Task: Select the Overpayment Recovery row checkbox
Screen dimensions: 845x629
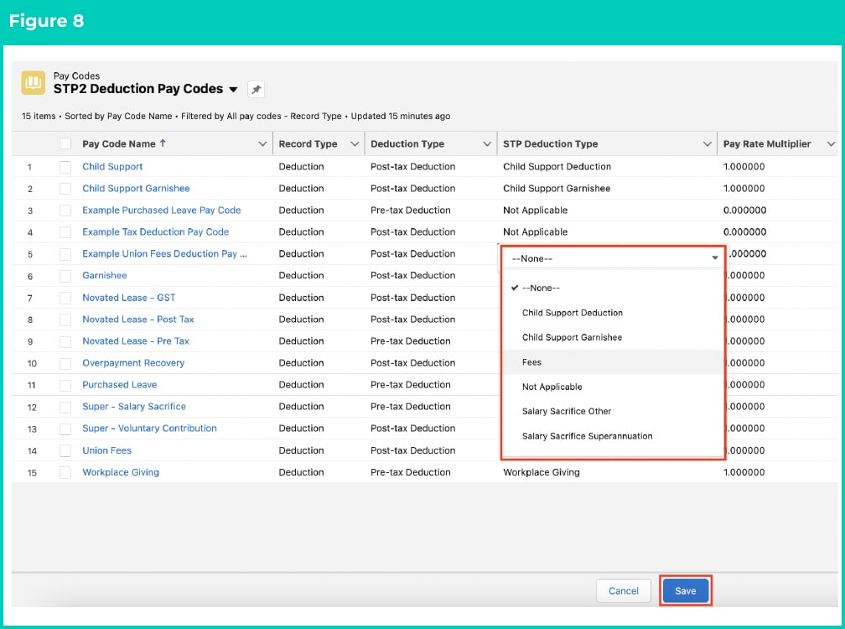Action: click(65, 363)
